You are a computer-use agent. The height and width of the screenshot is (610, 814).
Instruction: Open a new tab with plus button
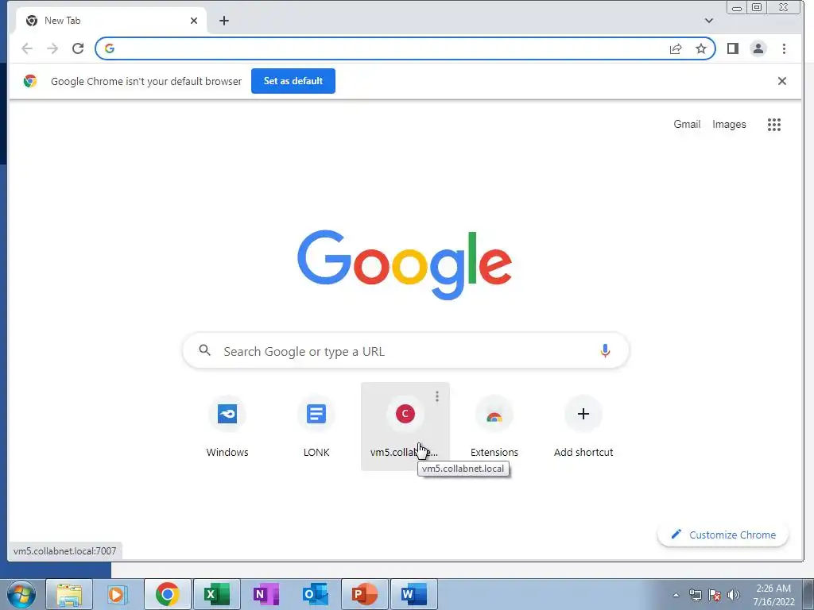tap(223, 21)
